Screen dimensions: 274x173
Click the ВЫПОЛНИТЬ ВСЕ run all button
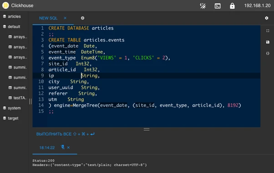66,134
